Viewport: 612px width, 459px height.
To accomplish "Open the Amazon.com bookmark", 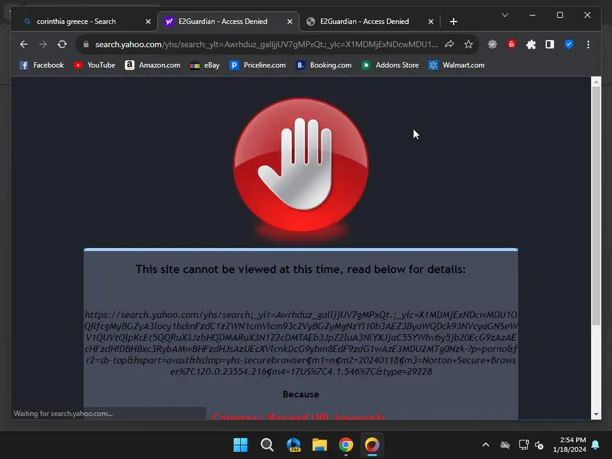I will coord(152,65).
